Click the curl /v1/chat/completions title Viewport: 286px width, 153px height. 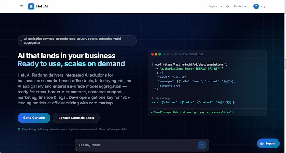pyautogui.click(x=184, y=54)
